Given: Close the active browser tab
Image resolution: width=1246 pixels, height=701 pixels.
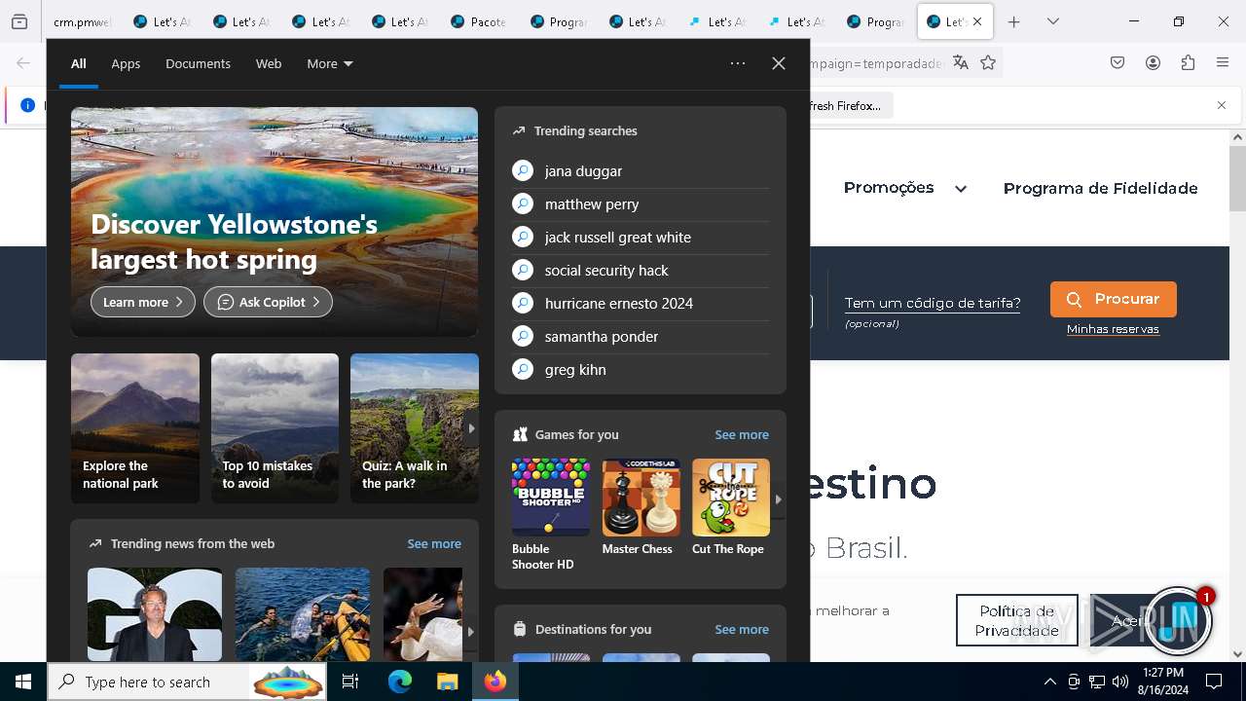Looking at the screenshot, I should (977, 21).
